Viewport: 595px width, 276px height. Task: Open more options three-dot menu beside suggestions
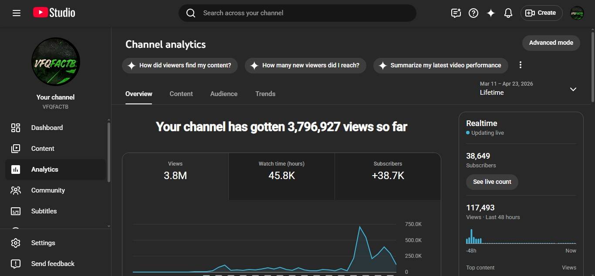520,65
